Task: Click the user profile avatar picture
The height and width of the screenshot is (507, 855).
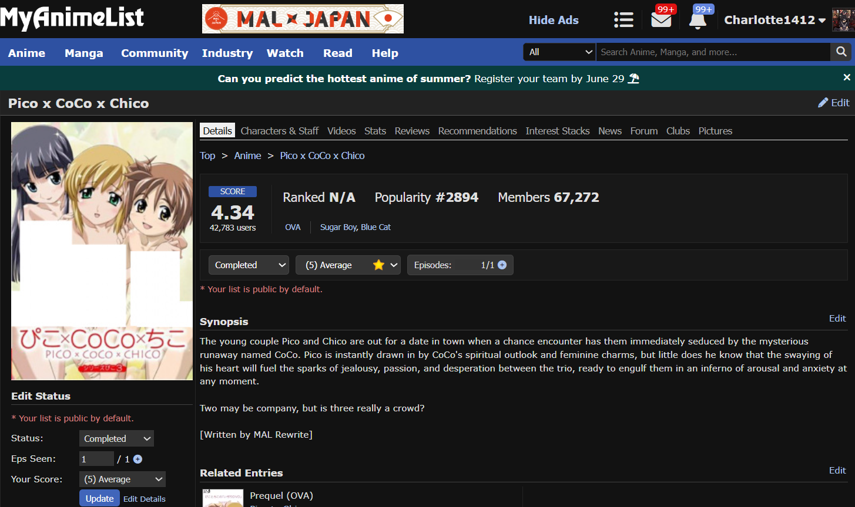Action: coord(843,20)
